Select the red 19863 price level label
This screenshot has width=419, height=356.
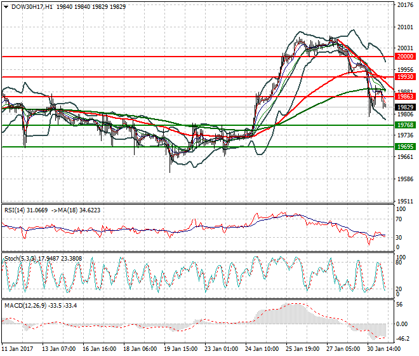[405, 97]
